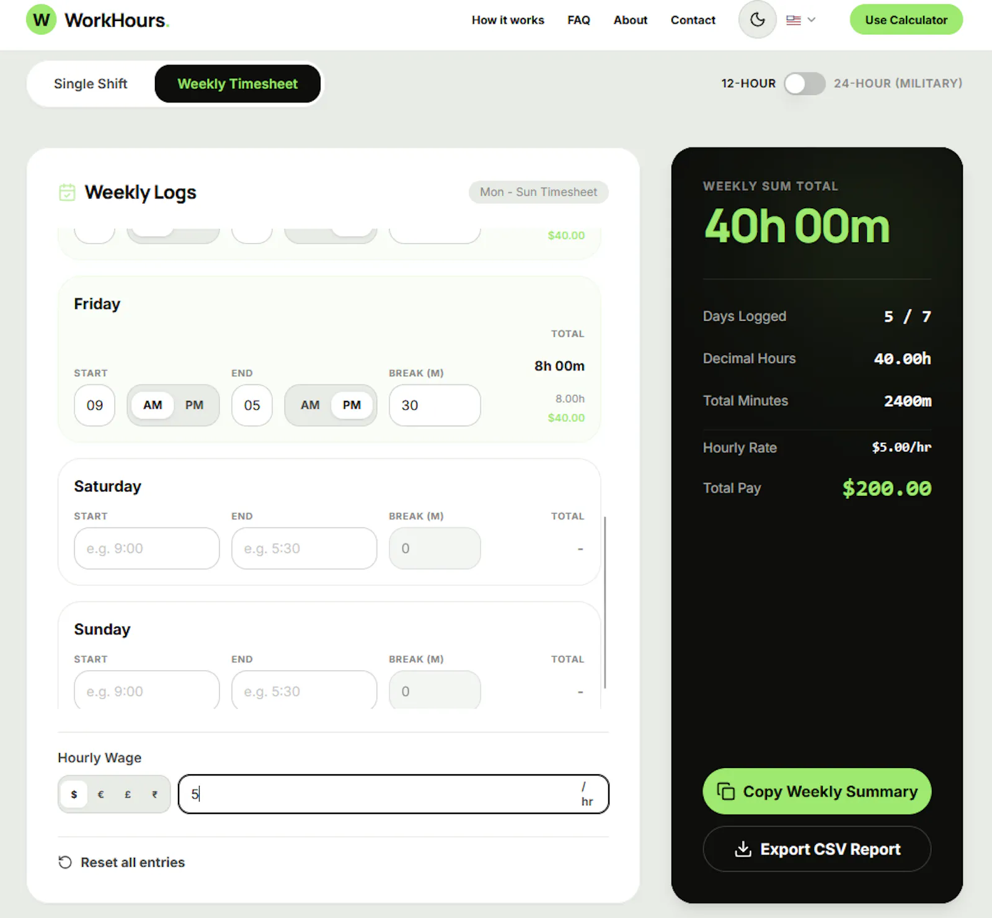Toggle 12-hour to 24-hour military switch
This screenshot has height=918, width=992.
[x=804, y=83]
